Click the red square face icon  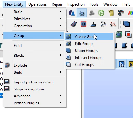(x=83, y=24)
